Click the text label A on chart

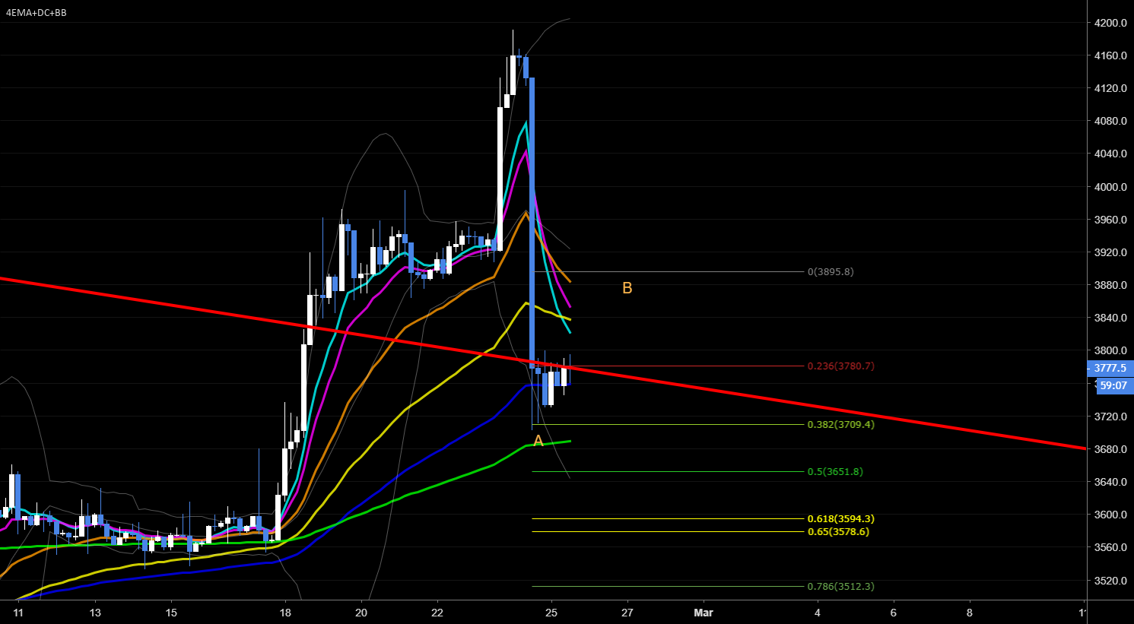(x=538, y=439)
